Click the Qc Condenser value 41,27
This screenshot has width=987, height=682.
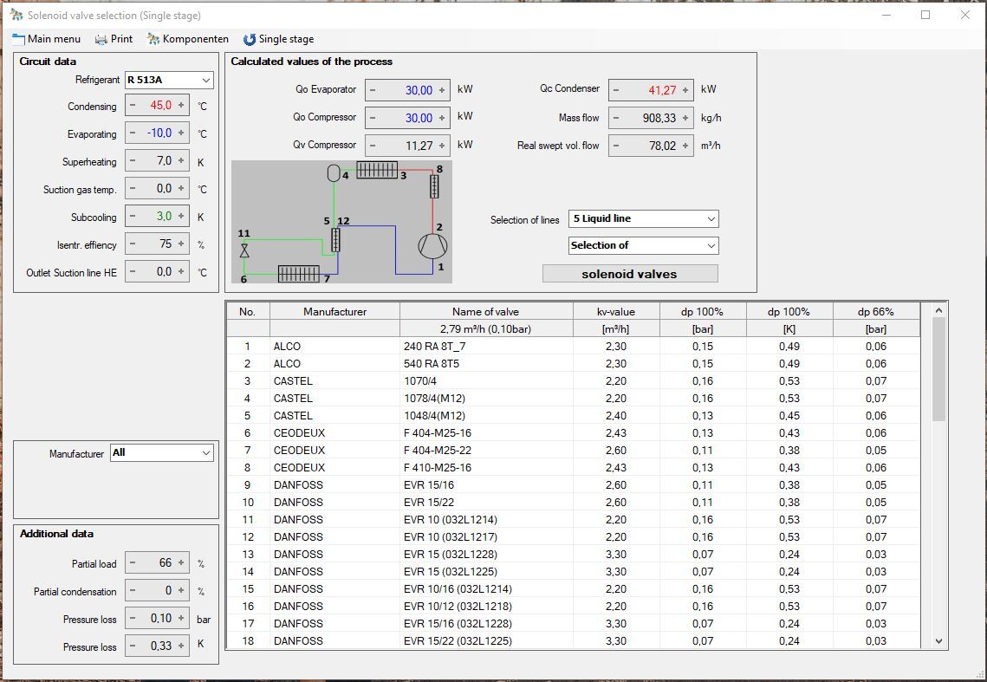click(651, 90)
